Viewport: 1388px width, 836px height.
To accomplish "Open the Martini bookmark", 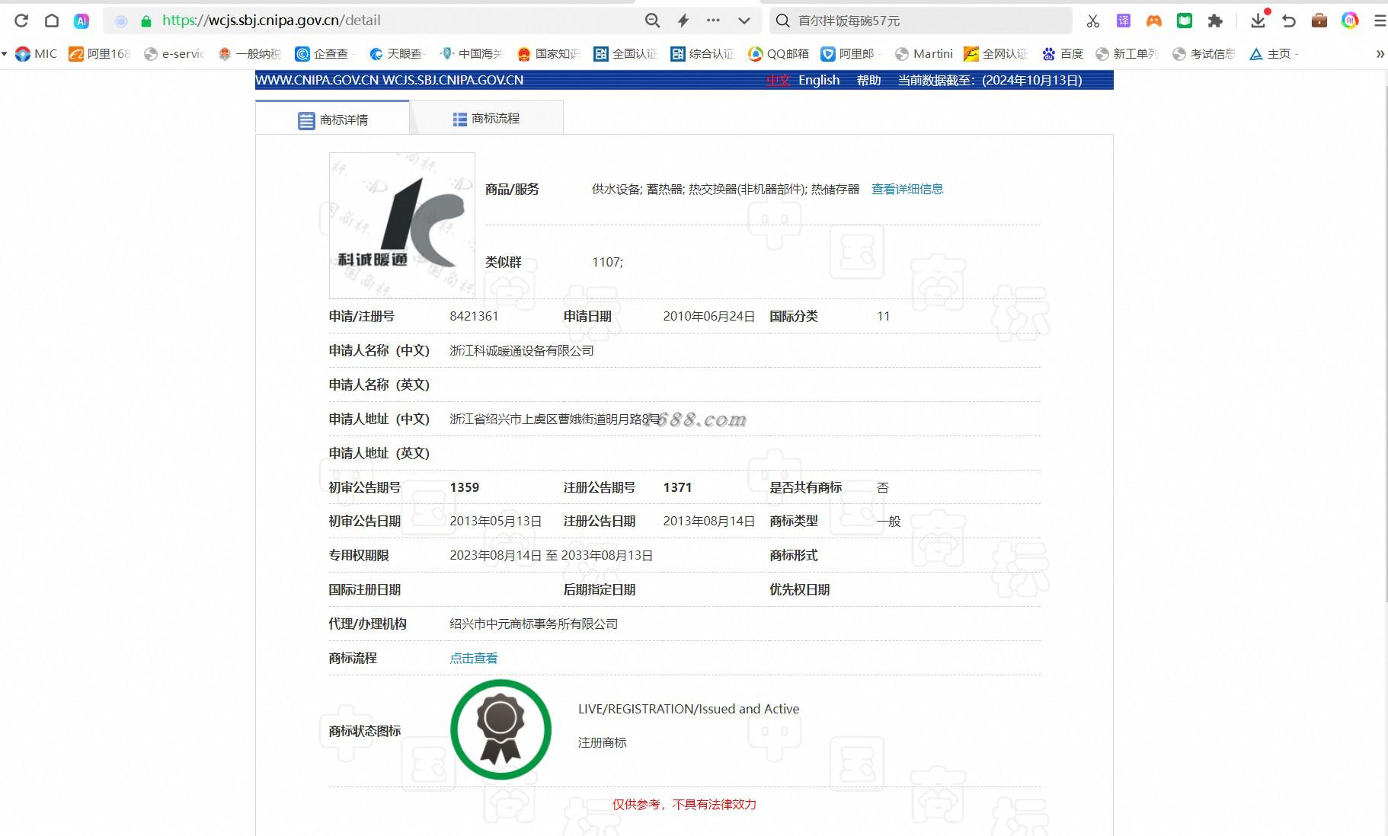I will pos(924,53).
